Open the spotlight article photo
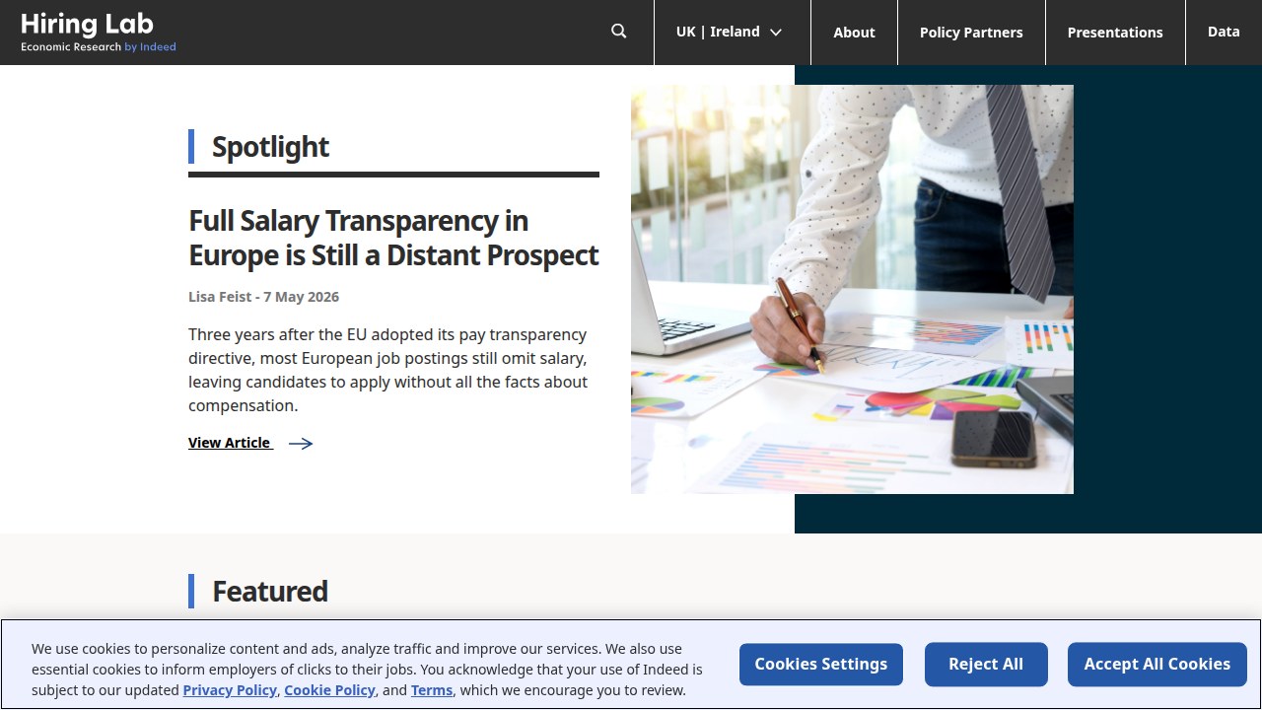The image size is (1262, 710). pyautogui.click(x=852, y=289)
